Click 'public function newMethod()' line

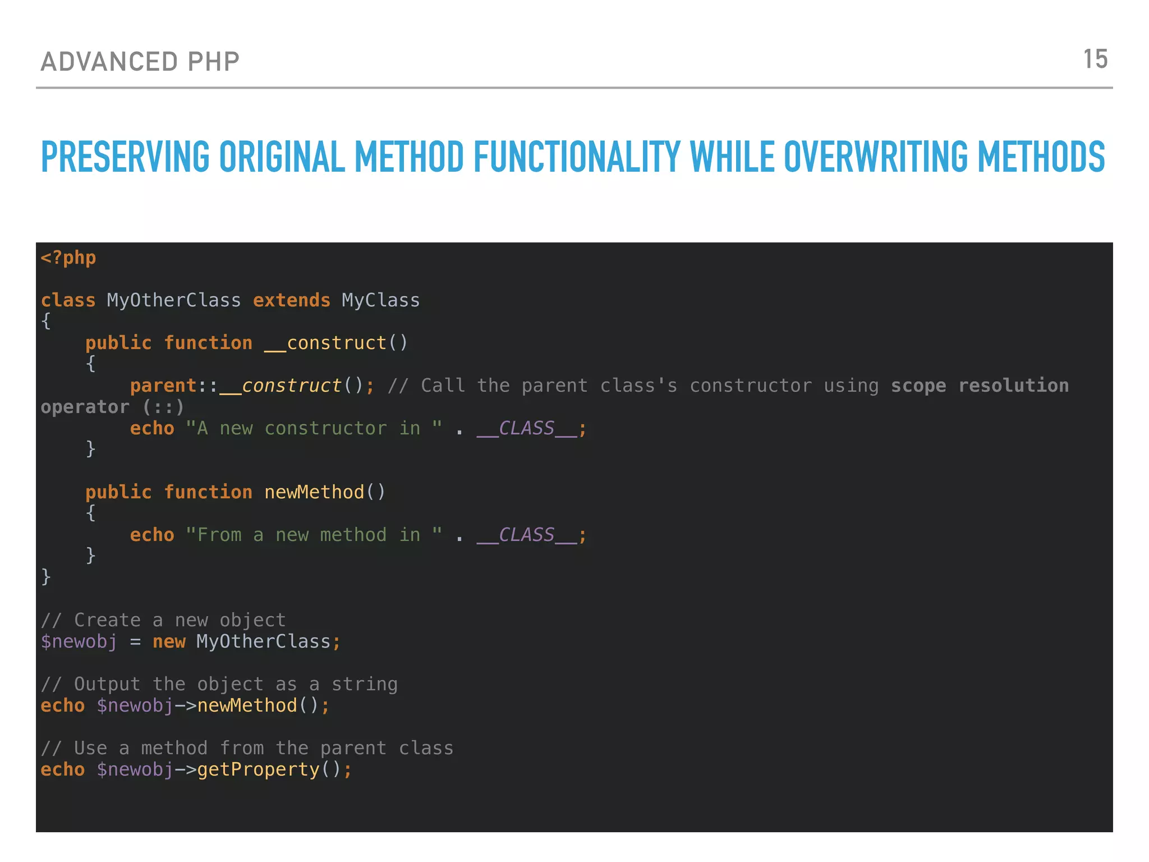(235, 492)
